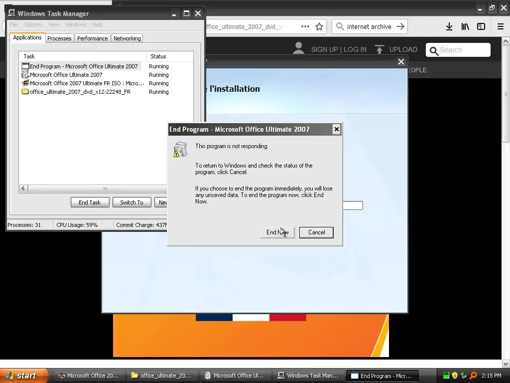Select the 'End Program - Microsoft Office Ultimate 2007' task row
Image resolution: width=510 pixels, height=383 pixels.
(106, 66)
